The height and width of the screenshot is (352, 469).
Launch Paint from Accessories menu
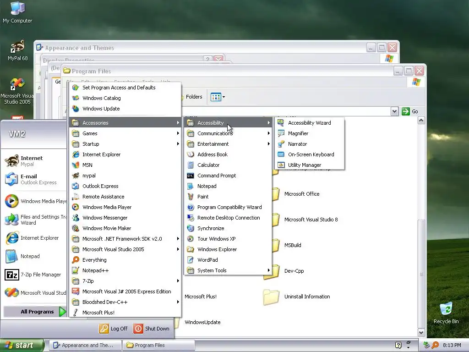[x=228, y=197]
